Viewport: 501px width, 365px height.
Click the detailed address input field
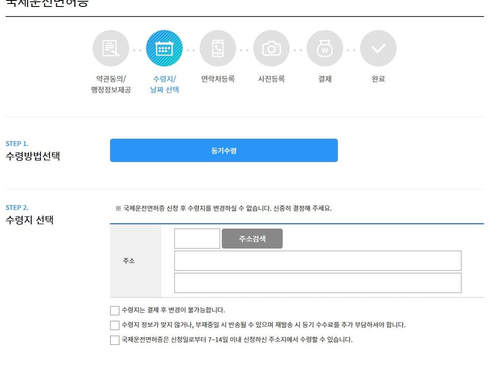tap(317, 282)
